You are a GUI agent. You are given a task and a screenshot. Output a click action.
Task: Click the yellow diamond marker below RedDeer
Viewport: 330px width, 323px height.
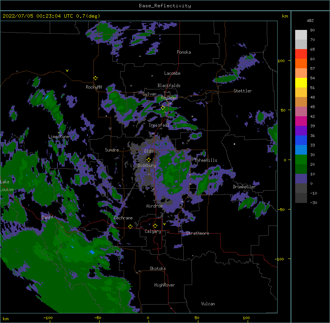point(163,107)
